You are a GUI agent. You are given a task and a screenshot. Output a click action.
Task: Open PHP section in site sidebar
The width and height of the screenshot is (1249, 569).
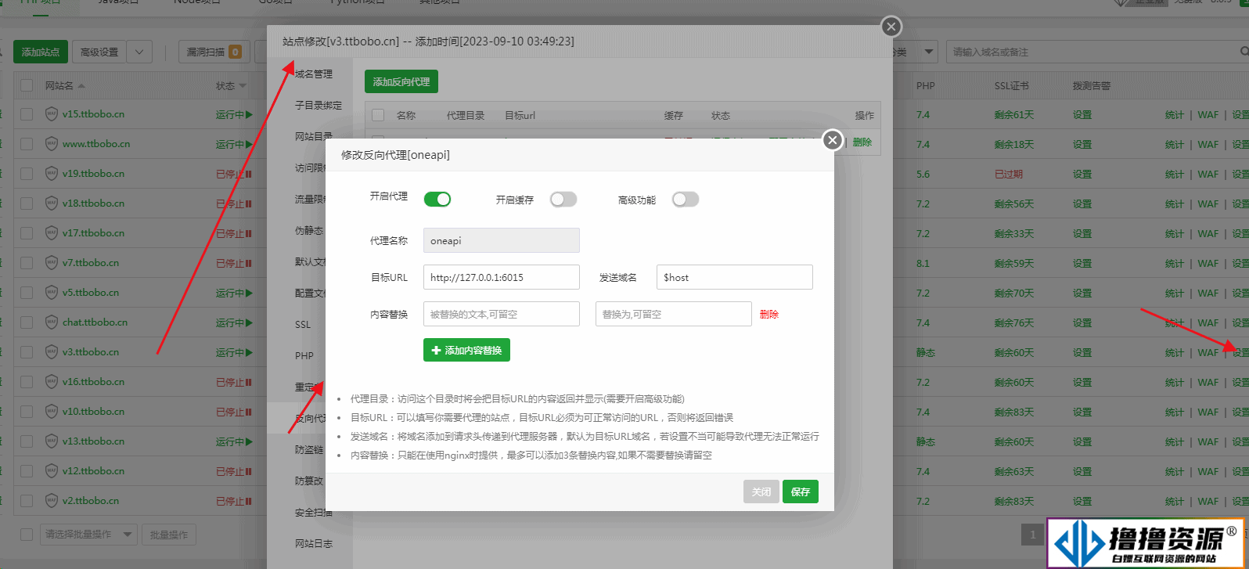click(304, 355)
